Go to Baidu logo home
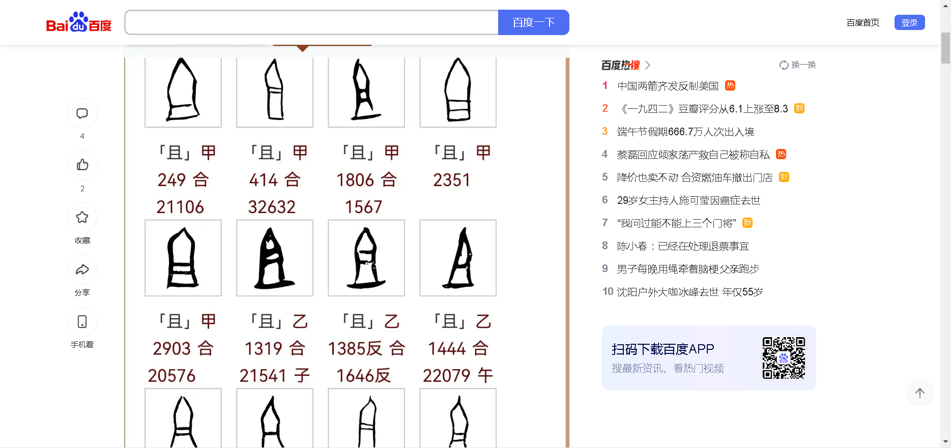This screenshot has height=448, width=951. pyautogui.click(x=79, y=22)
